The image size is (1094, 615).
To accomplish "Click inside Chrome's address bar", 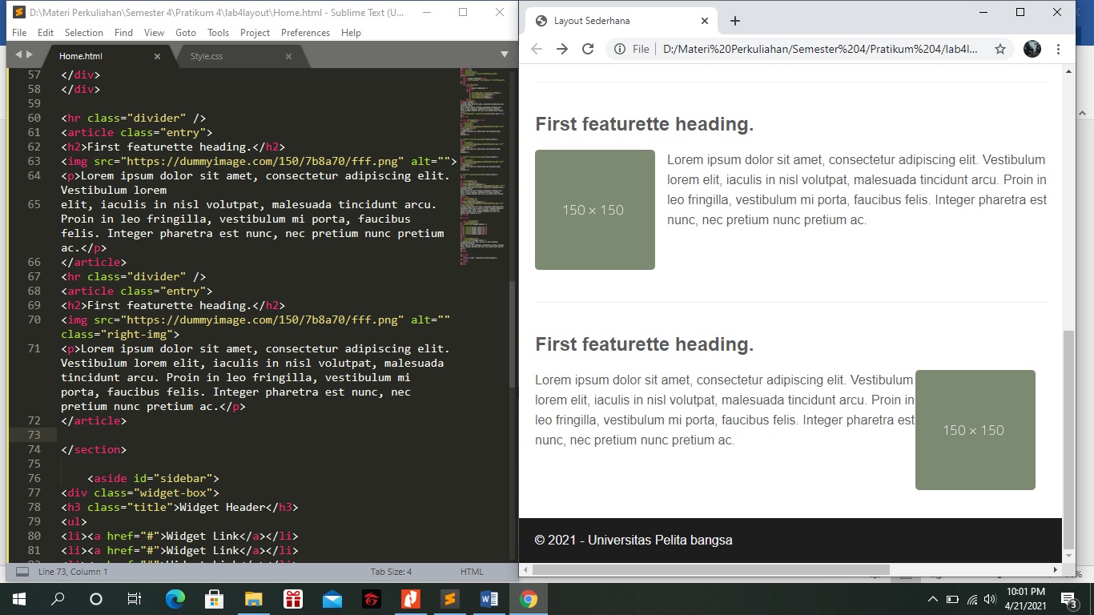I will [801, 48].
